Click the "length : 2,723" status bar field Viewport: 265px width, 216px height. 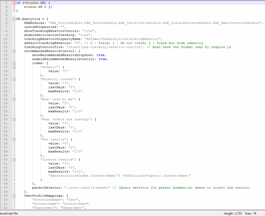pos(233,213)
